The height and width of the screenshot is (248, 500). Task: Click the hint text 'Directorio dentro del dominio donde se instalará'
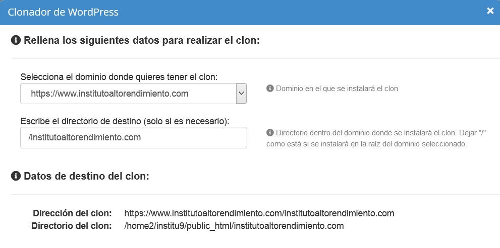[x=377, y=138]
